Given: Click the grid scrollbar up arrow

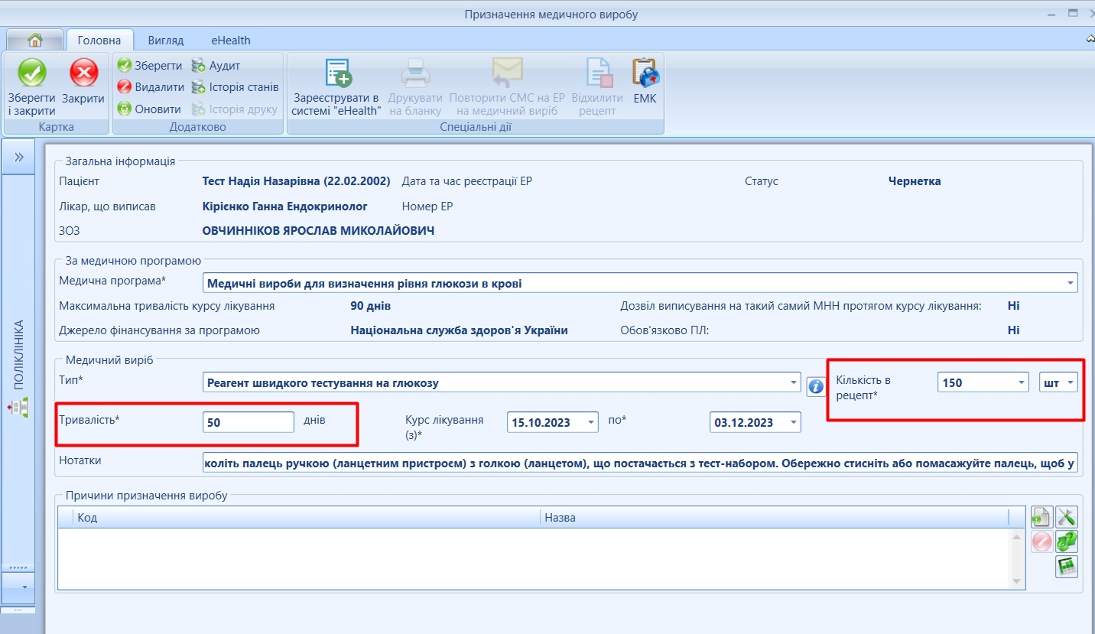Looking at the screenshot, I should coord(1016,538).
